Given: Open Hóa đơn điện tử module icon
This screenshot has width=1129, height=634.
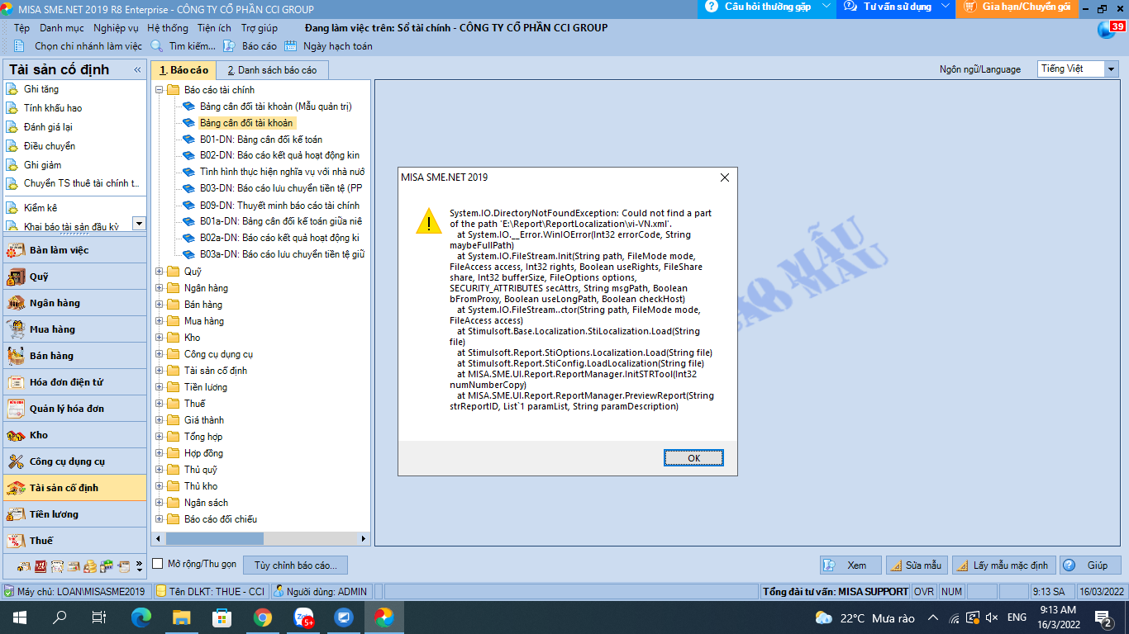Looking at the screenshot, I should pos(16,382).
